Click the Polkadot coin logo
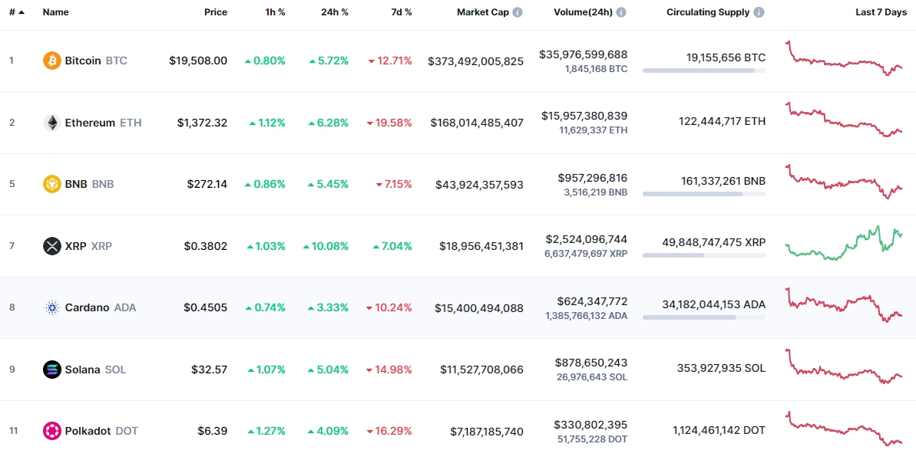Image resolution: width=916 pixels, height=460 pixels. [x=52, y=432]
